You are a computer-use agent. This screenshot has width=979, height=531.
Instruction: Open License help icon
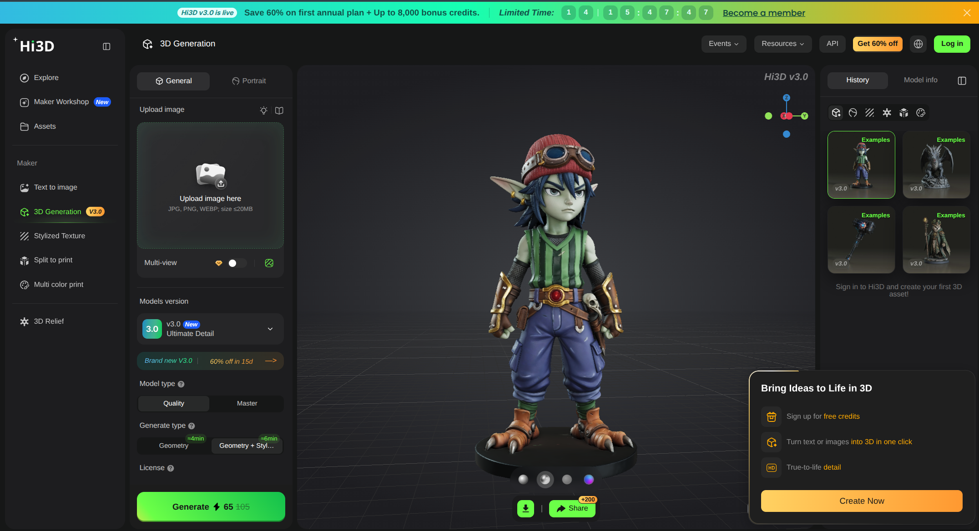[x=171, y=468]
